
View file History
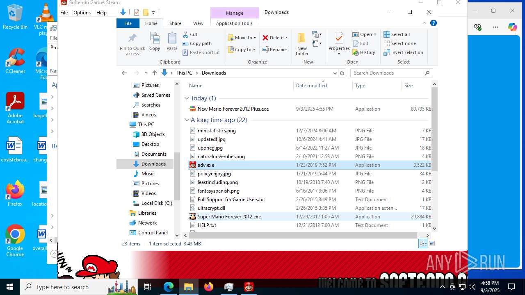(364, 52)
